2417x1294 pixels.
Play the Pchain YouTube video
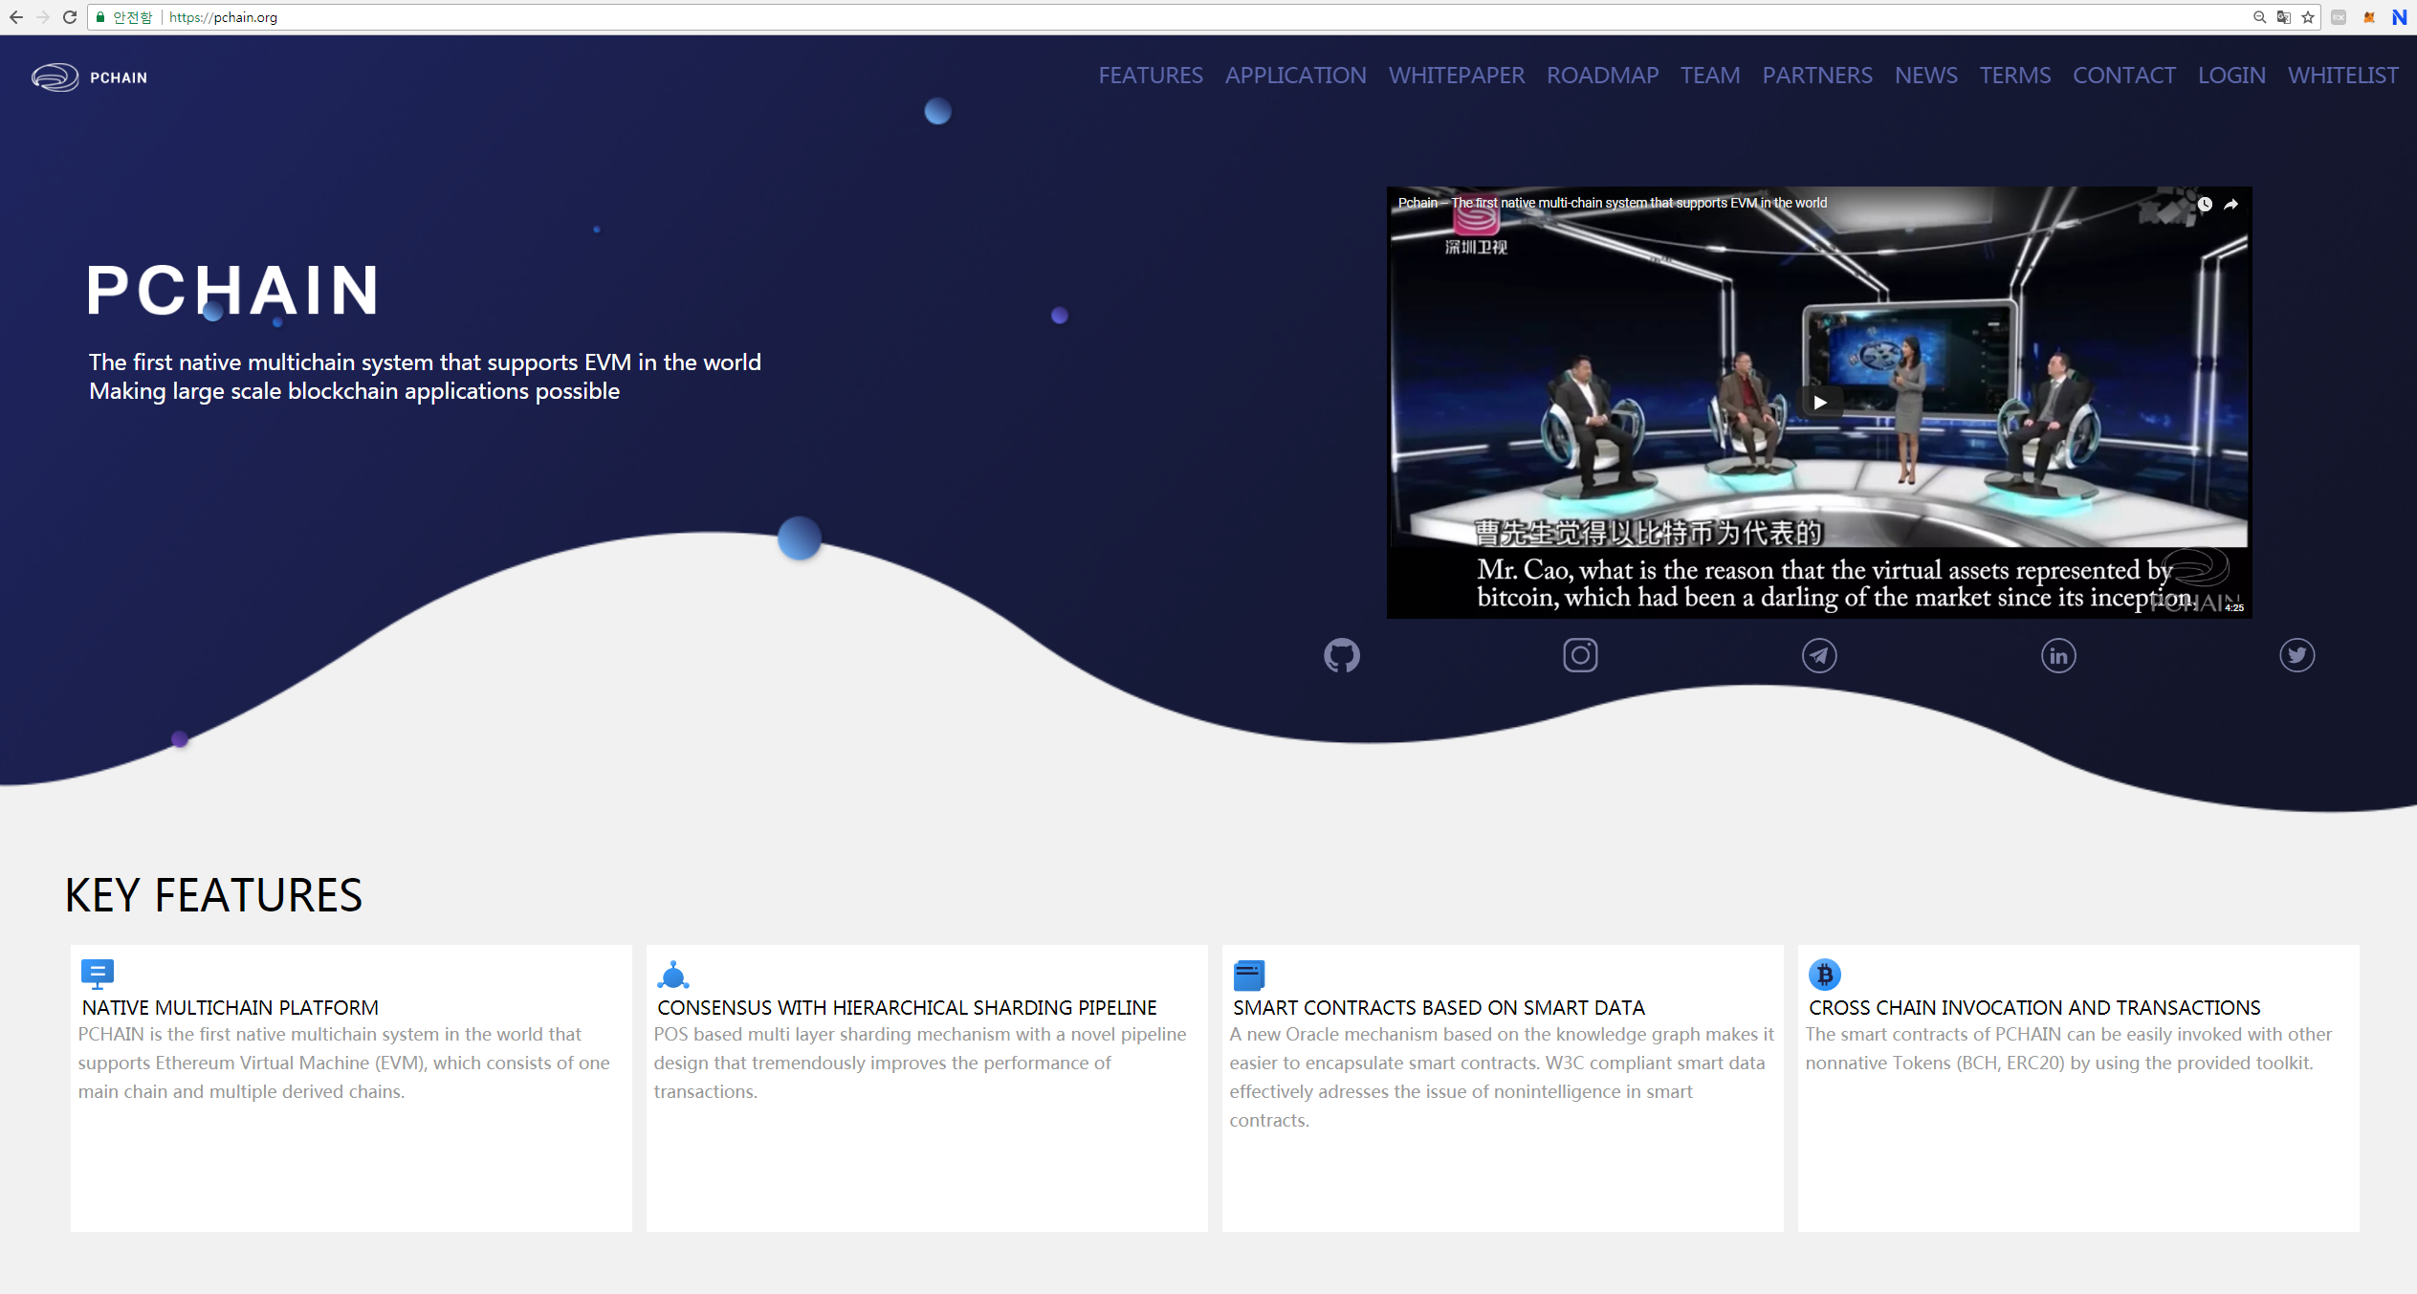click(1819, 403)
